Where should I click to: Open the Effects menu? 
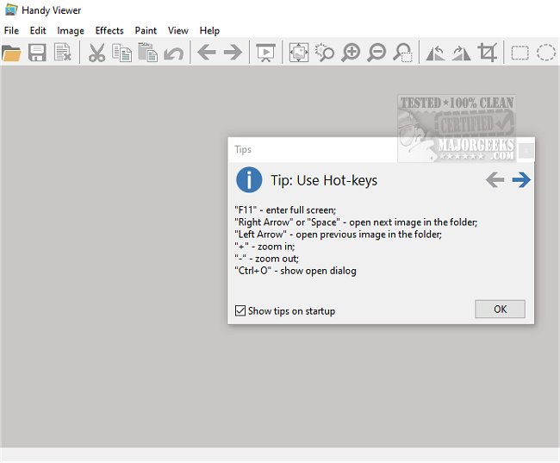pos(109,30)
